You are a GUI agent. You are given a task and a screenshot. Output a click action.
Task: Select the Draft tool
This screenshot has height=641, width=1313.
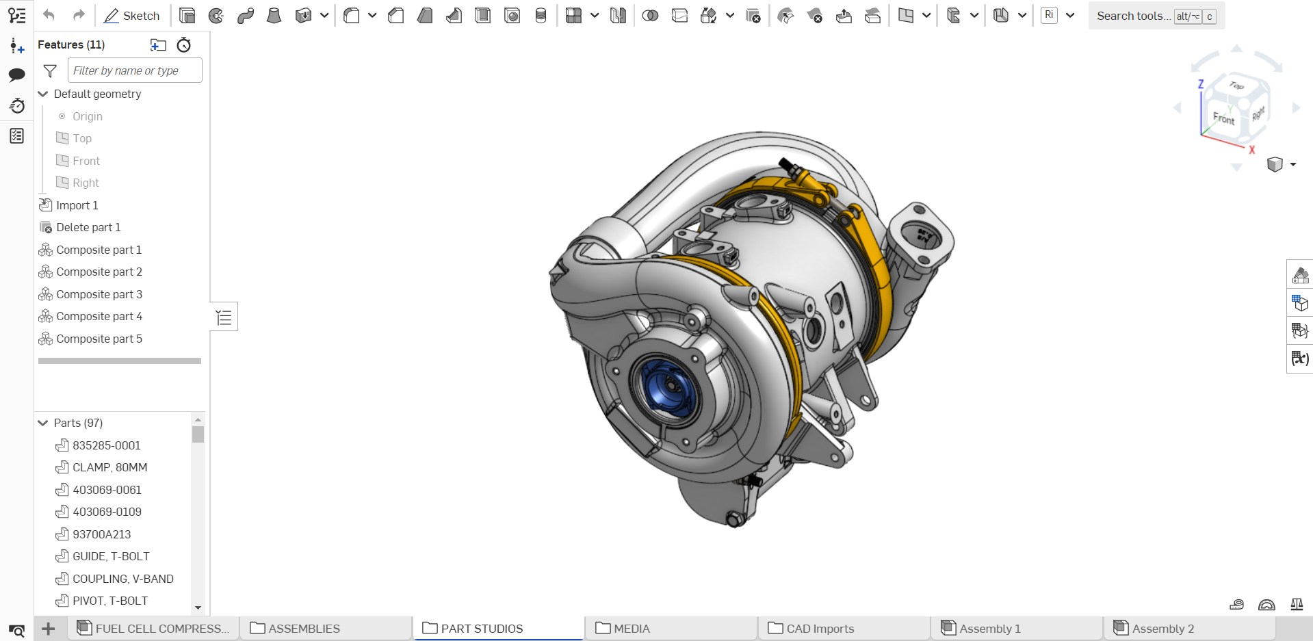point(425,16)
